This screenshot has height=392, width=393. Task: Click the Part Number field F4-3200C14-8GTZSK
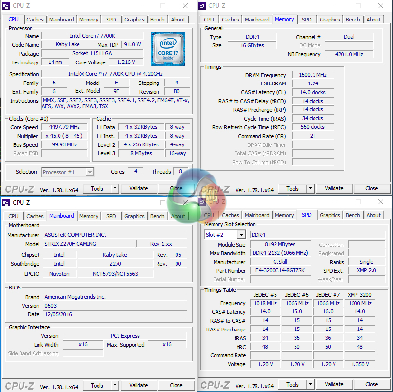[x=281, y=270]
